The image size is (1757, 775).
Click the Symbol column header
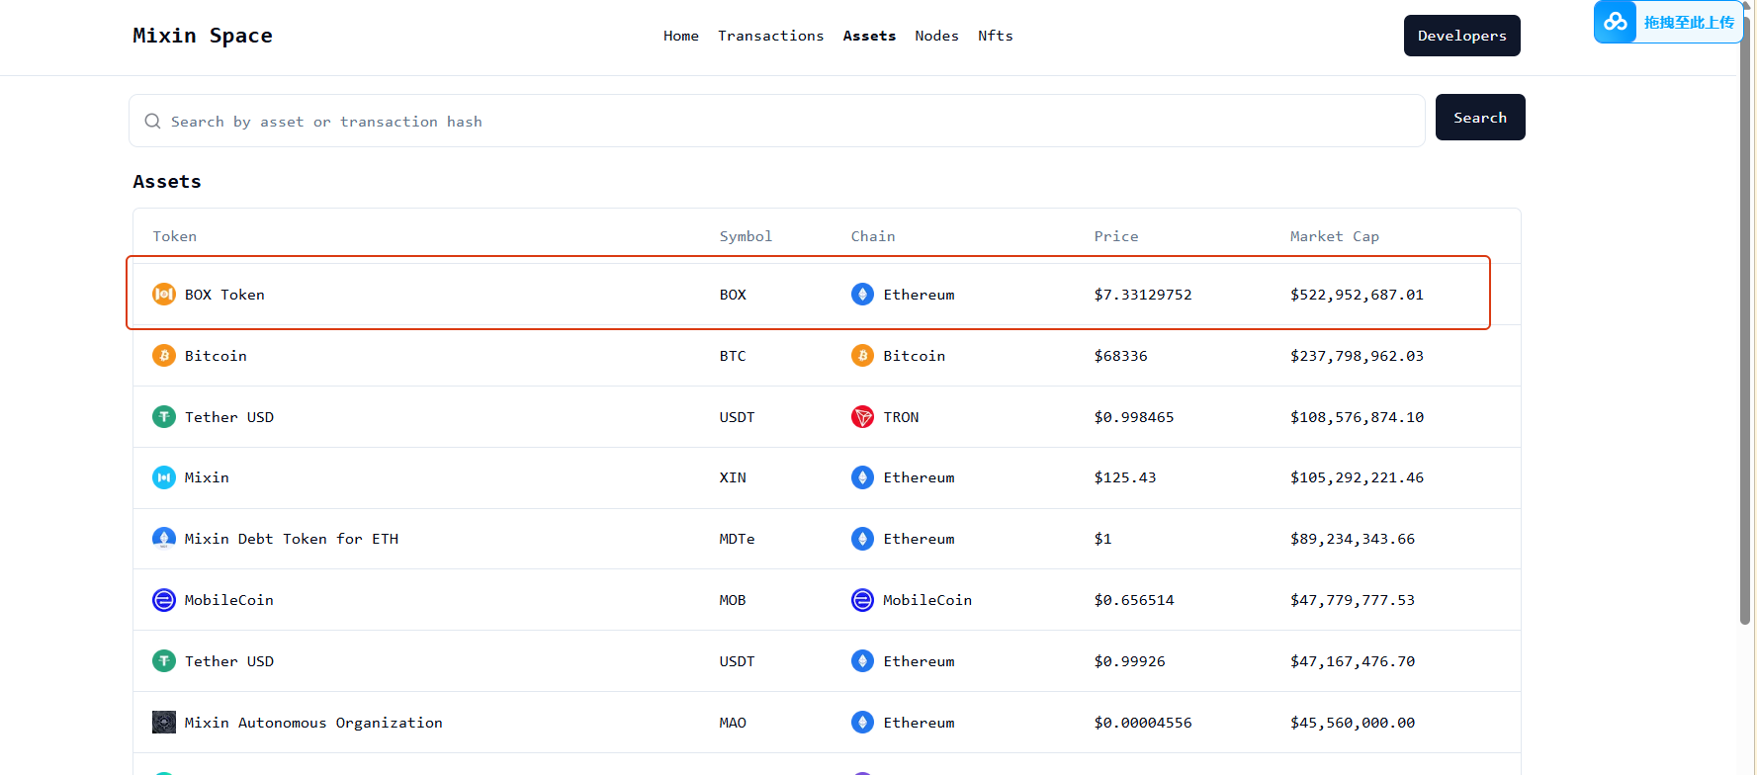click(746, 236)
